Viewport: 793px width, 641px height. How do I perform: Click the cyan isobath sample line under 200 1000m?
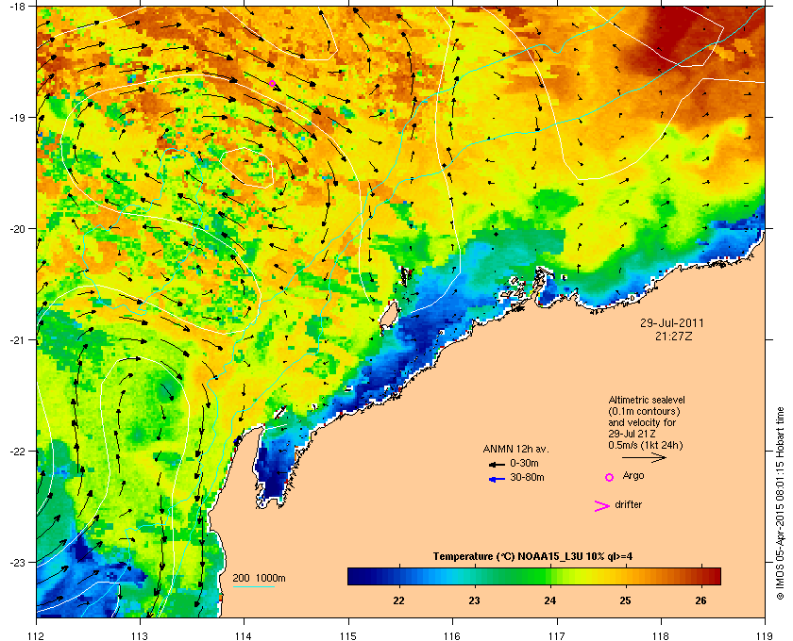(253, 587)
